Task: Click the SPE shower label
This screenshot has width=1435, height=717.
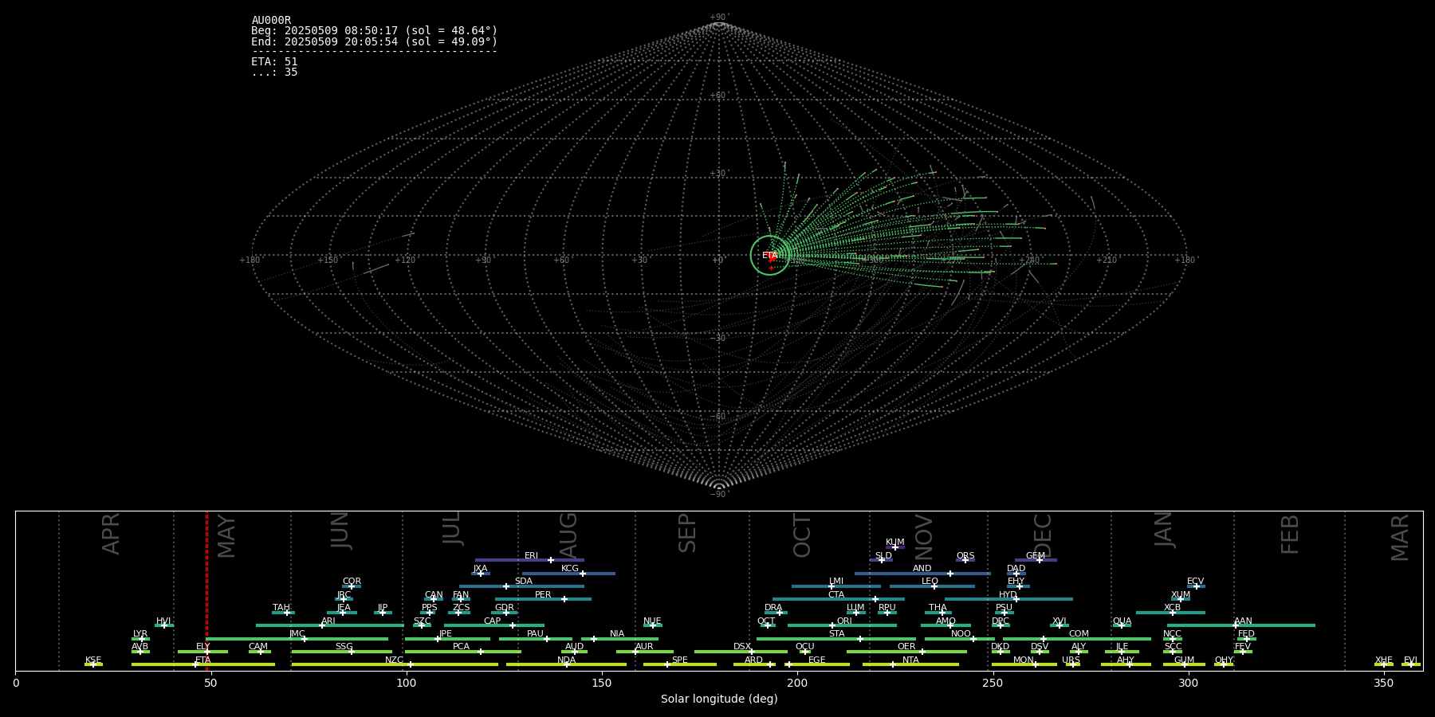Action: pos(680,660)
